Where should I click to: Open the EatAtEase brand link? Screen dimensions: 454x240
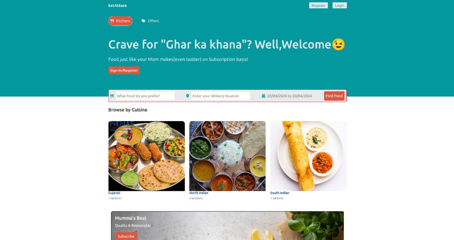(x=117, y=5)
